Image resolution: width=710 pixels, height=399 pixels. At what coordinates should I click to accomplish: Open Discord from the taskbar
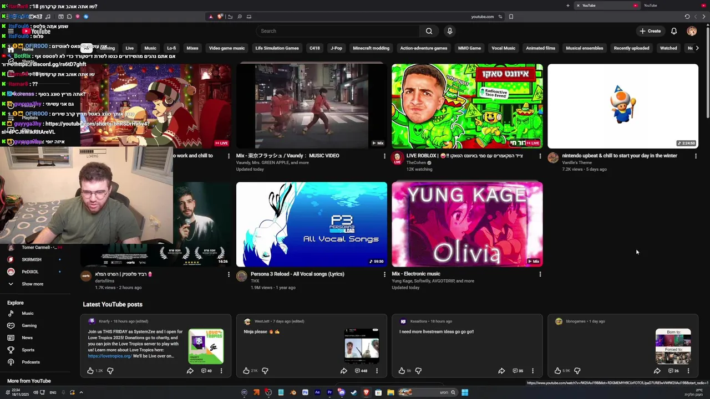342,393
